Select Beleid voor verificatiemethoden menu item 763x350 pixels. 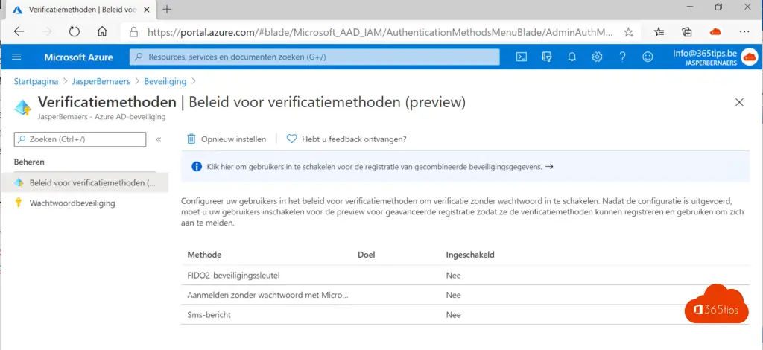92,182
